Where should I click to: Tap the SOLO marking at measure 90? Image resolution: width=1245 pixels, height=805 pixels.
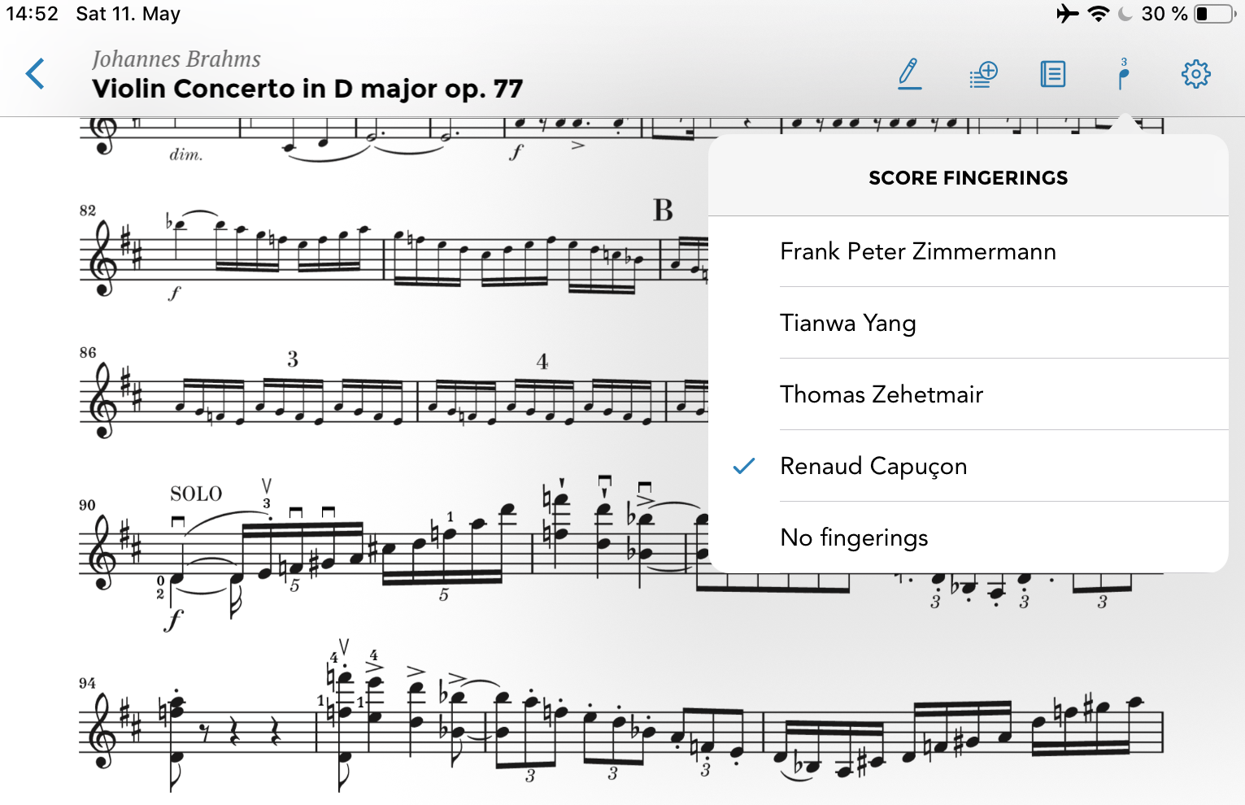[x=196, y=494]
